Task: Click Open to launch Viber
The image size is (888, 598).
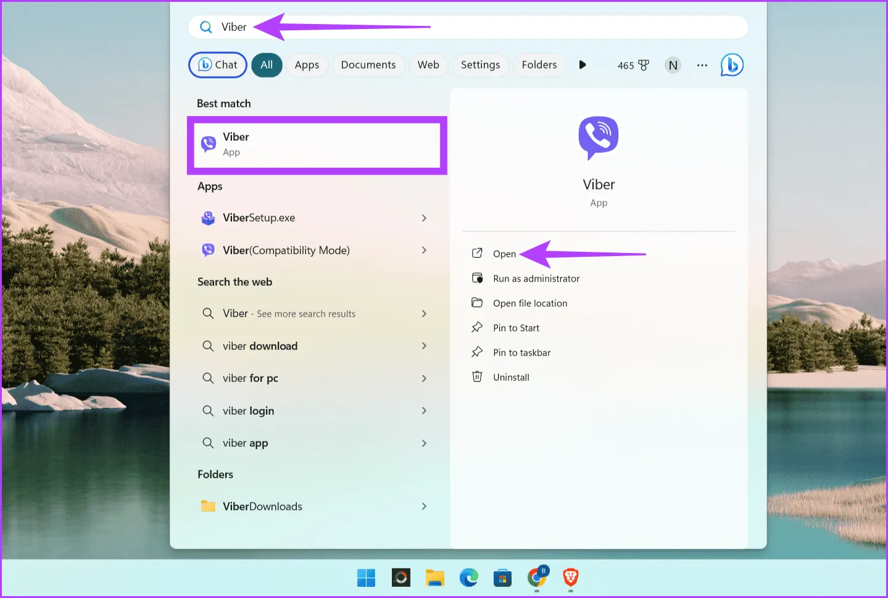Action: point(504,254)
